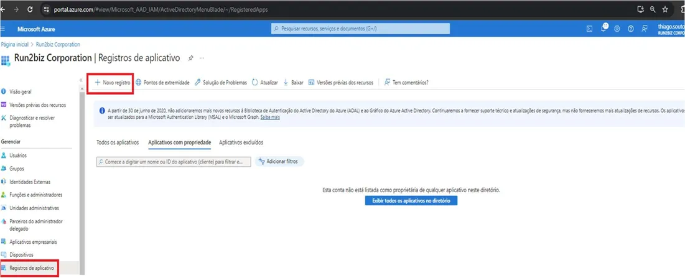Viewport: 685px width, 278px height.
Task: Open Dispositivos in the sidebar
Action: click(x=21, y=254)
